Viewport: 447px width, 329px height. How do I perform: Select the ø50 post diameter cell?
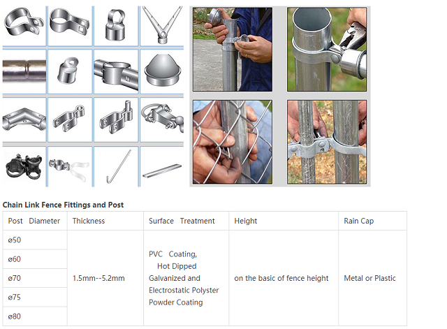coord(35,240)
